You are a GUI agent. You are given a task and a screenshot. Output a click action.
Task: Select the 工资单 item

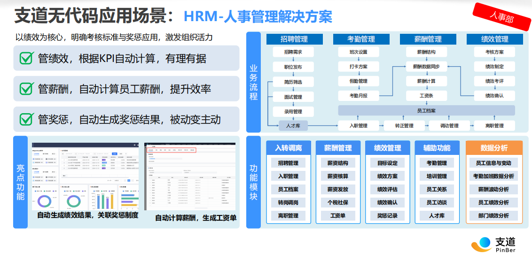pyautogui.click(x=338, y=215)
